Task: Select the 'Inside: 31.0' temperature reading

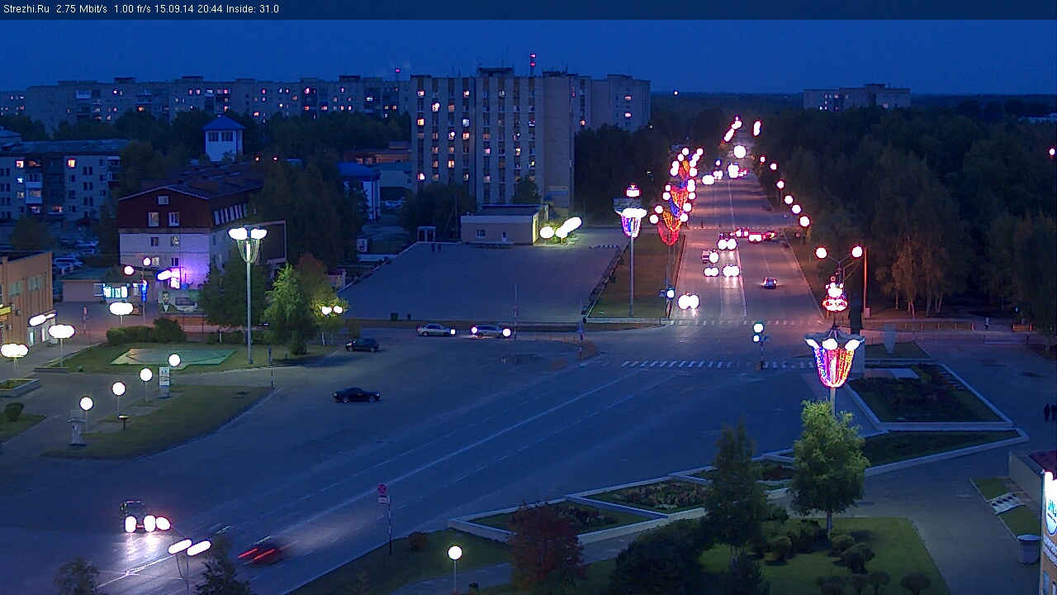Action: pos(252,9)
